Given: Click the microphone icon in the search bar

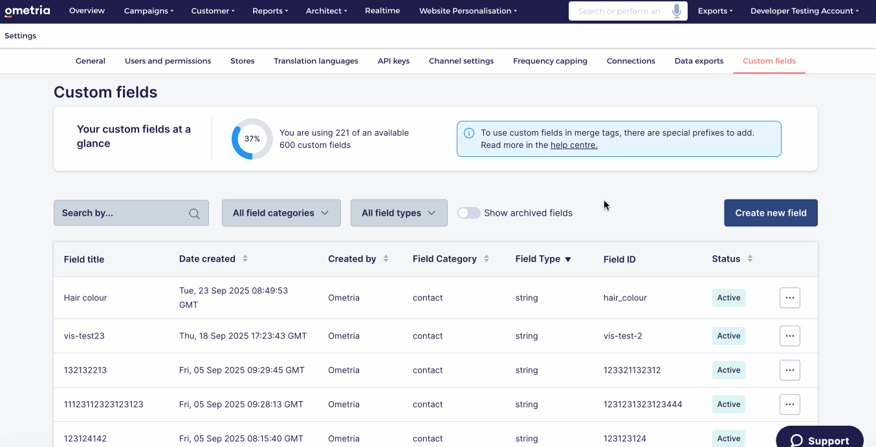Looking at the screenshot, I should [677, 10].
